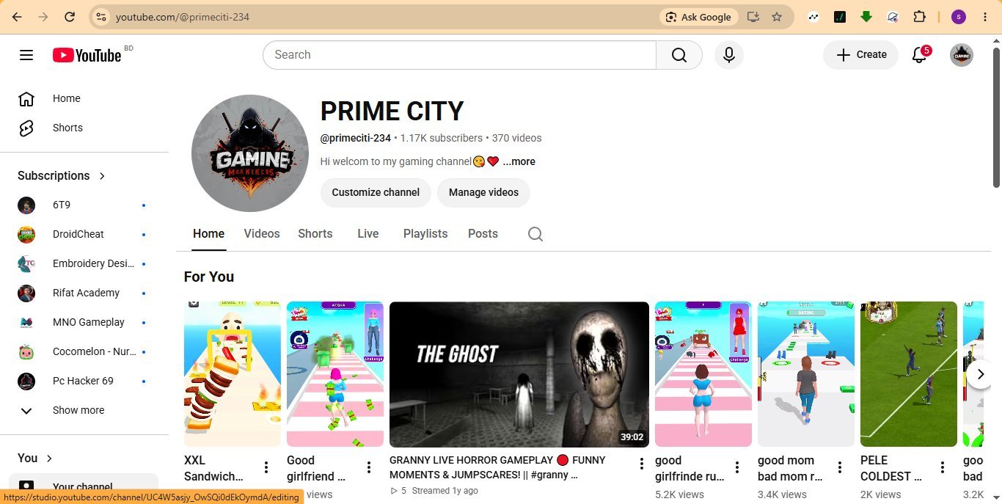Search within channel using magnifier icon
The height and width of the screenshot is (504, 1002).
(535, 234)
